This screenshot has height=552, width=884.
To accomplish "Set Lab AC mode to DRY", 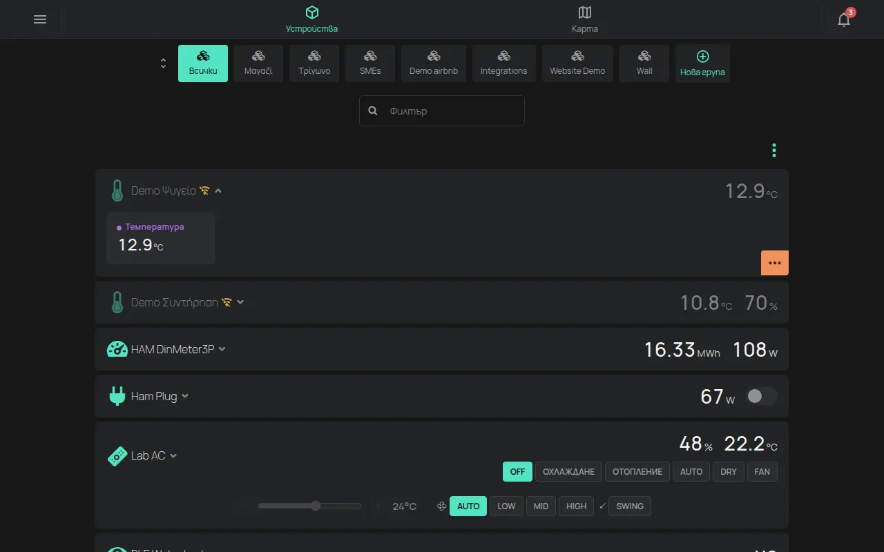I will [x=729, y=472].
